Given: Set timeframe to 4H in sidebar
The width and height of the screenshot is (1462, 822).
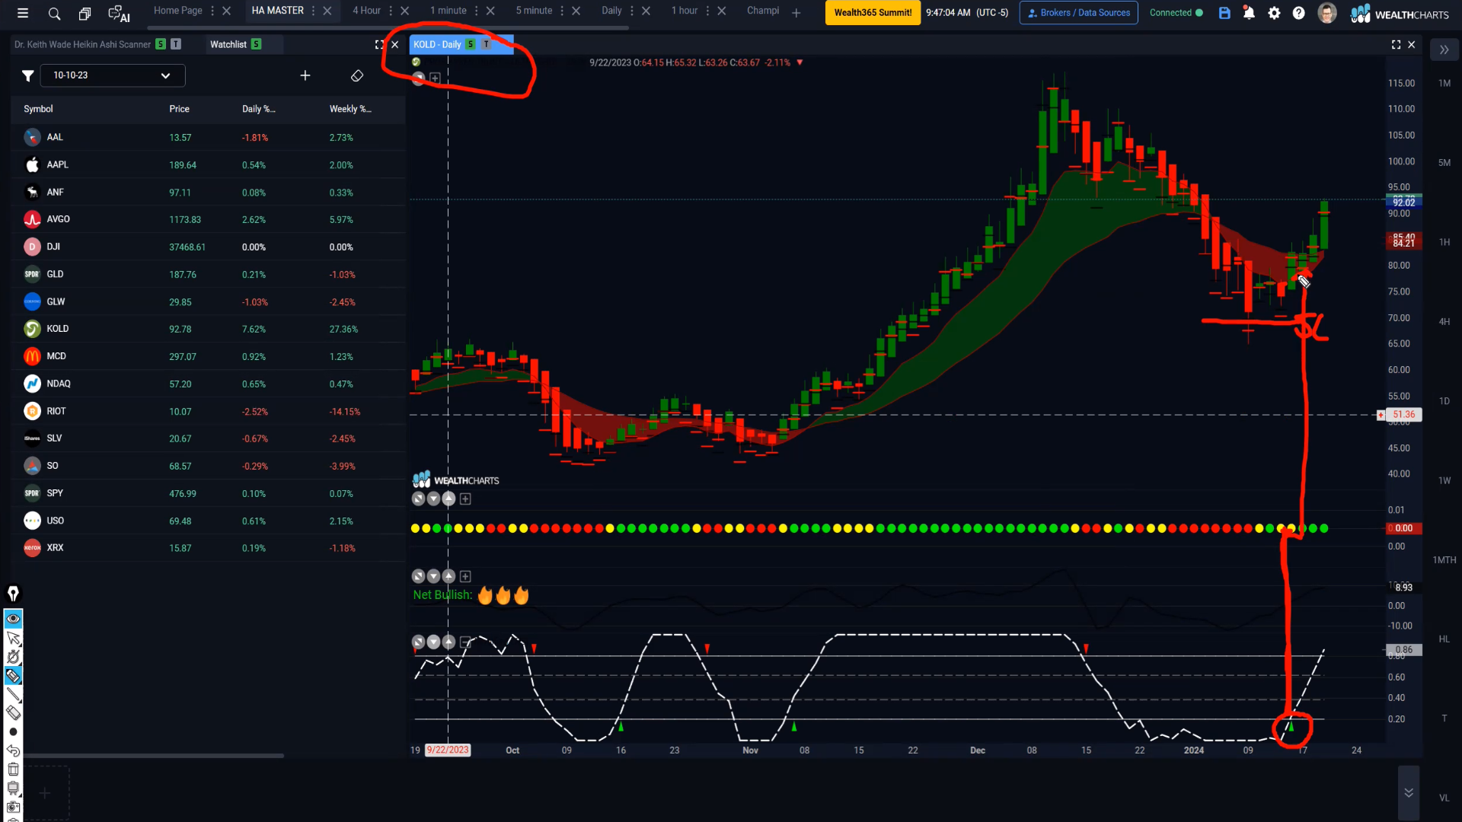Looking at the screenshot, I should tap(1444, 322).
